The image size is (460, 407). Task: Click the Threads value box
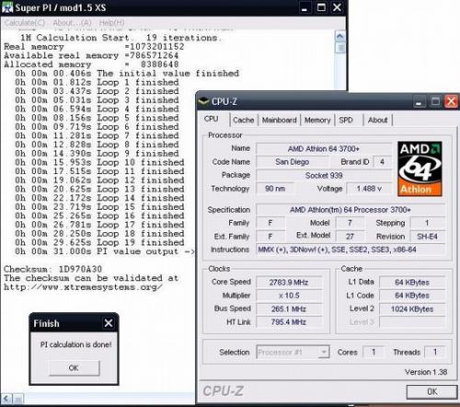434,352
